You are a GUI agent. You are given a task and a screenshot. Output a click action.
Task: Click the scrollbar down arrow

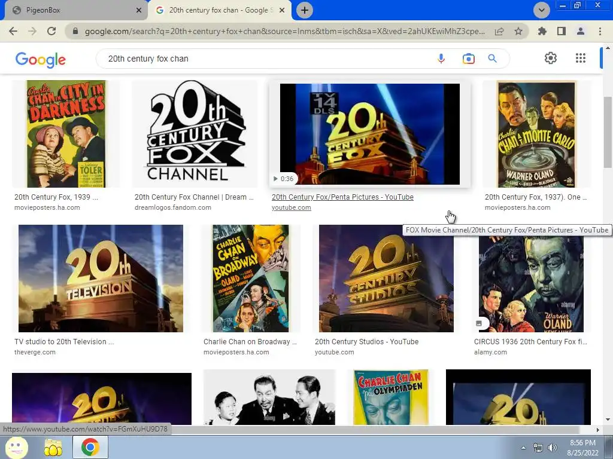tap(608, 420)
